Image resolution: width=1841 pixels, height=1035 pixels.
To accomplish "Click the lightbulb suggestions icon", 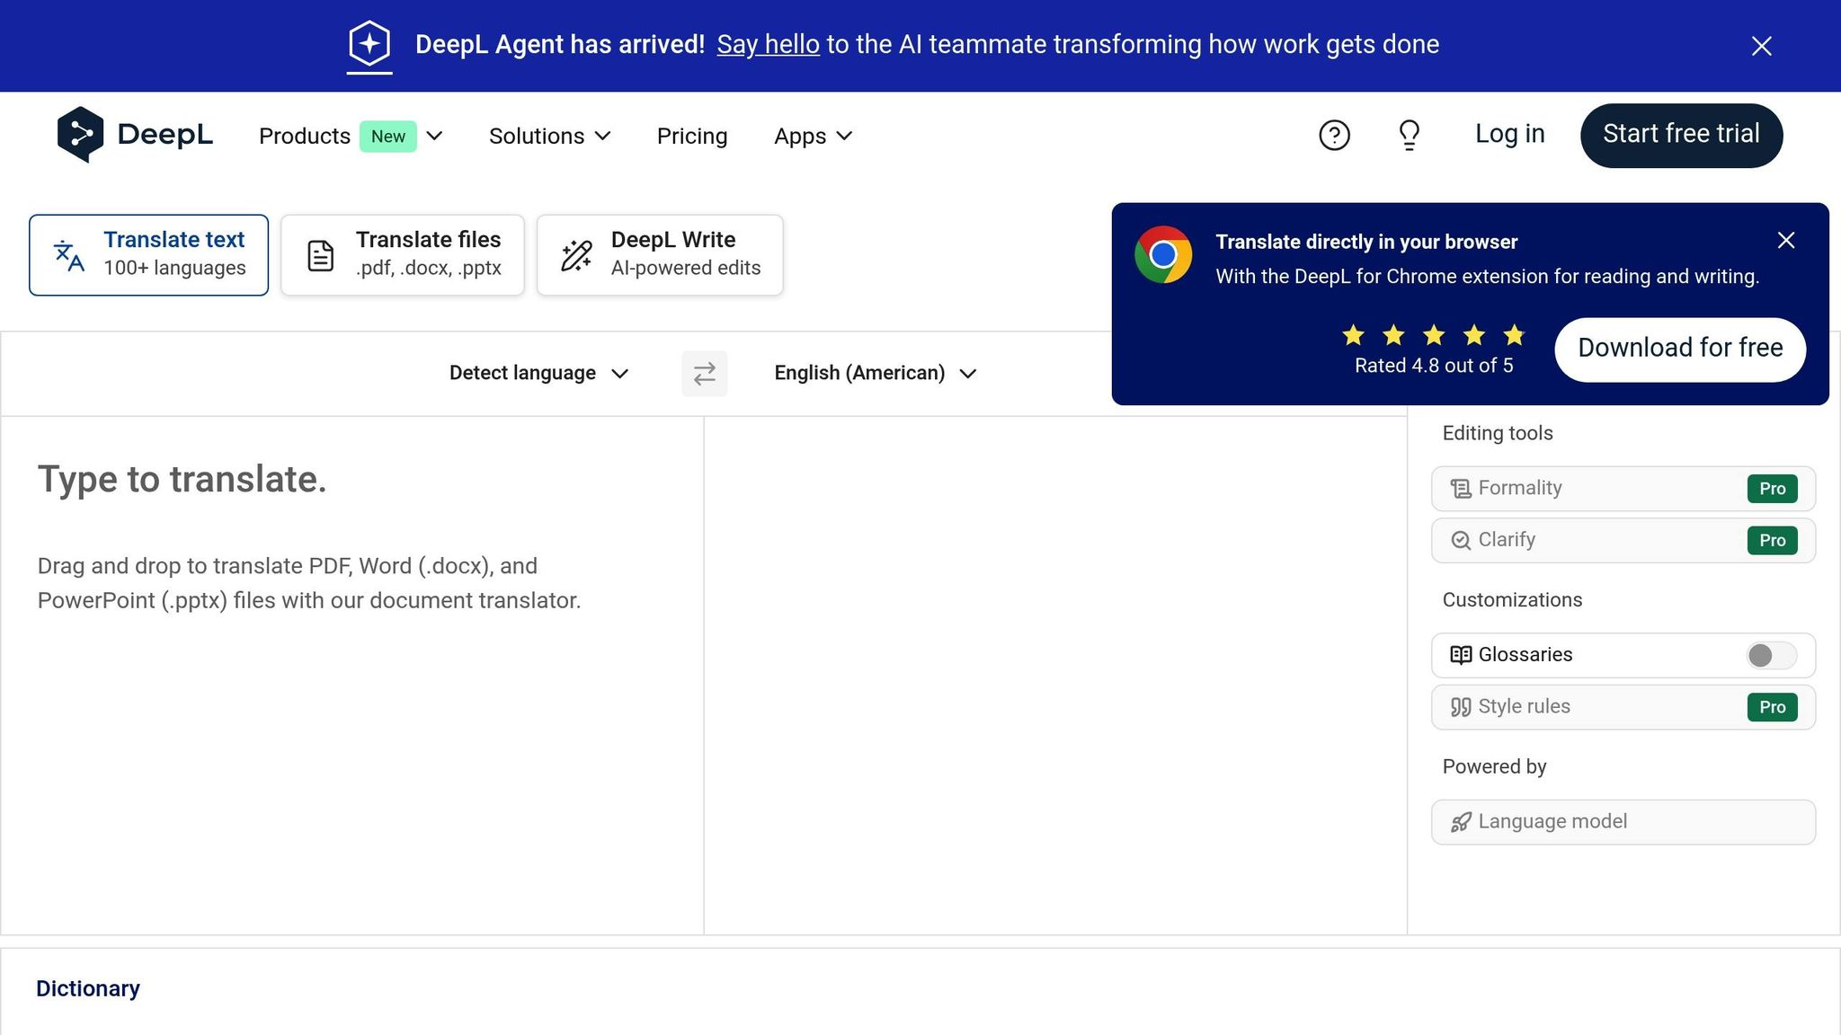I will [x=1409, y=136].
